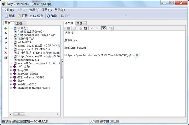Click the paste clipboard icon
This screenshot has width=189, height=125.
(85, 28)
